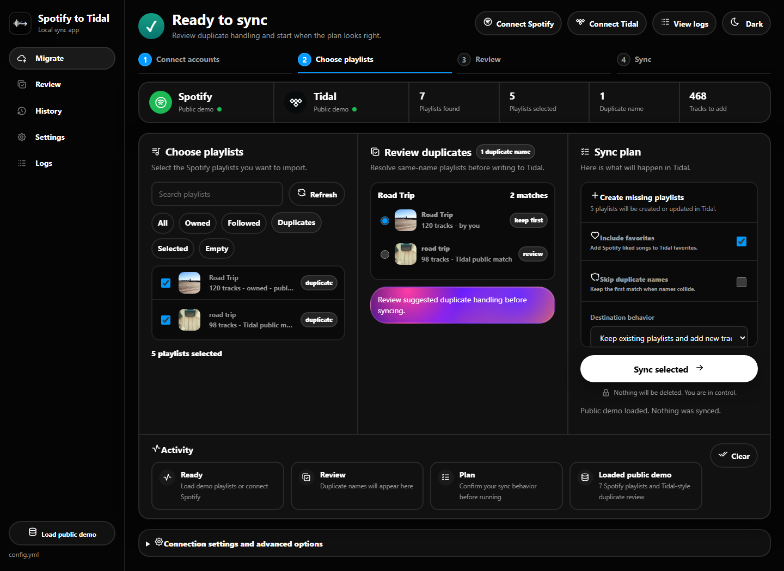Click the Search playlists field

[x=217, y=194]
